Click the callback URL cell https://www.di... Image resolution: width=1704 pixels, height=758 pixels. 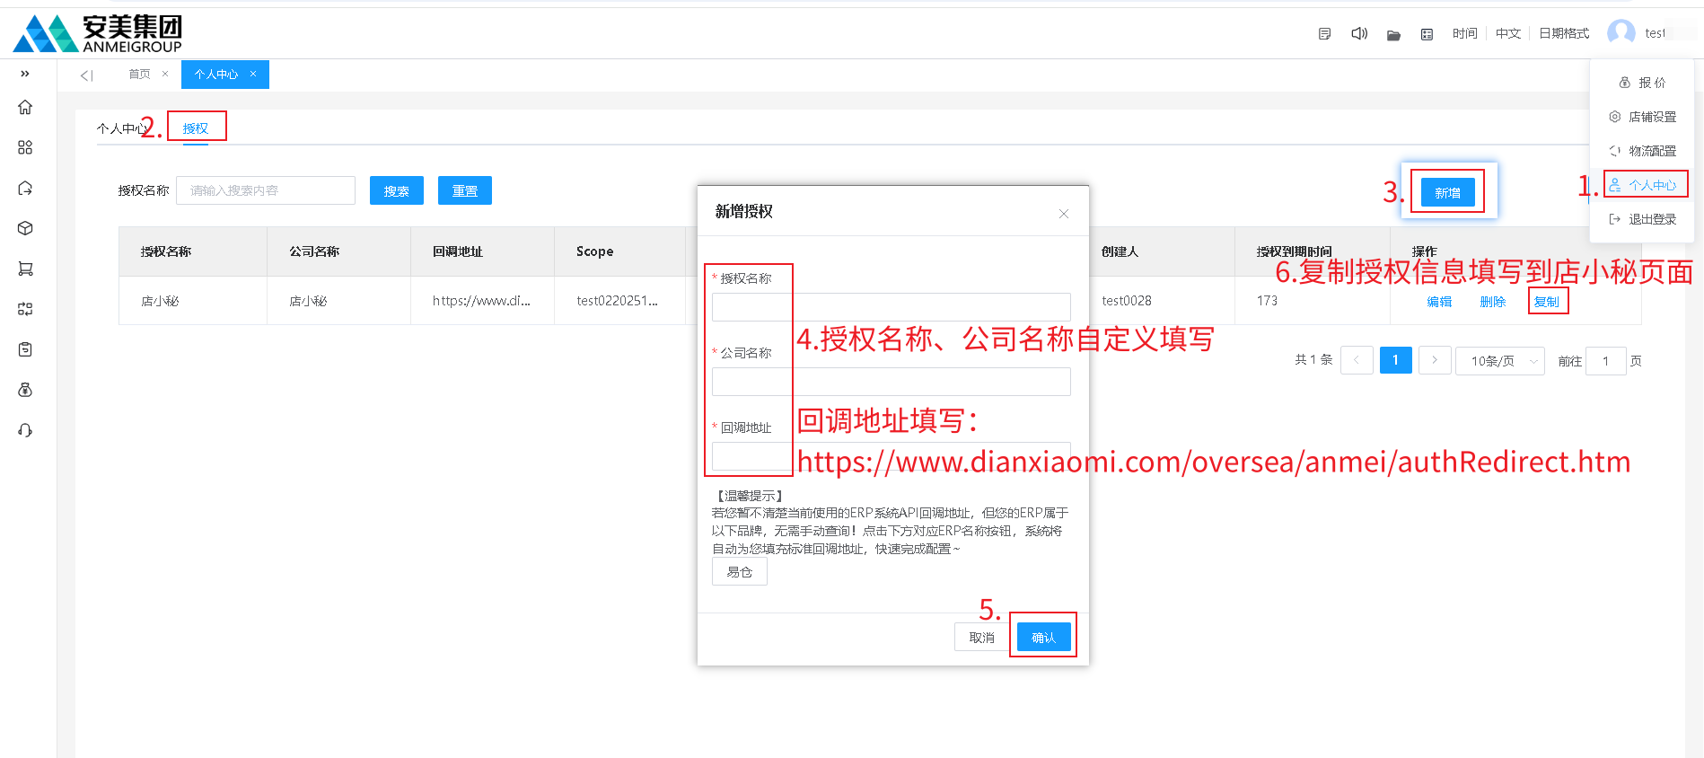[x=481, y=301]
